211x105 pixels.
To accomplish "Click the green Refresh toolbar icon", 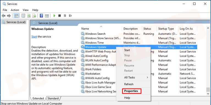I will (29, 16).
